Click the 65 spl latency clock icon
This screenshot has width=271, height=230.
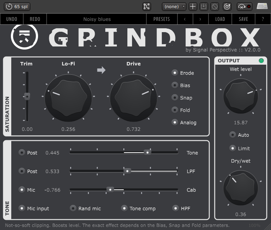click(9, 7)
